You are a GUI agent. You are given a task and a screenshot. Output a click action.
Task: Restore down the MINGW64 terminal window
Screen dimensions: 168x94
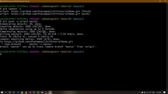[160, 1]
